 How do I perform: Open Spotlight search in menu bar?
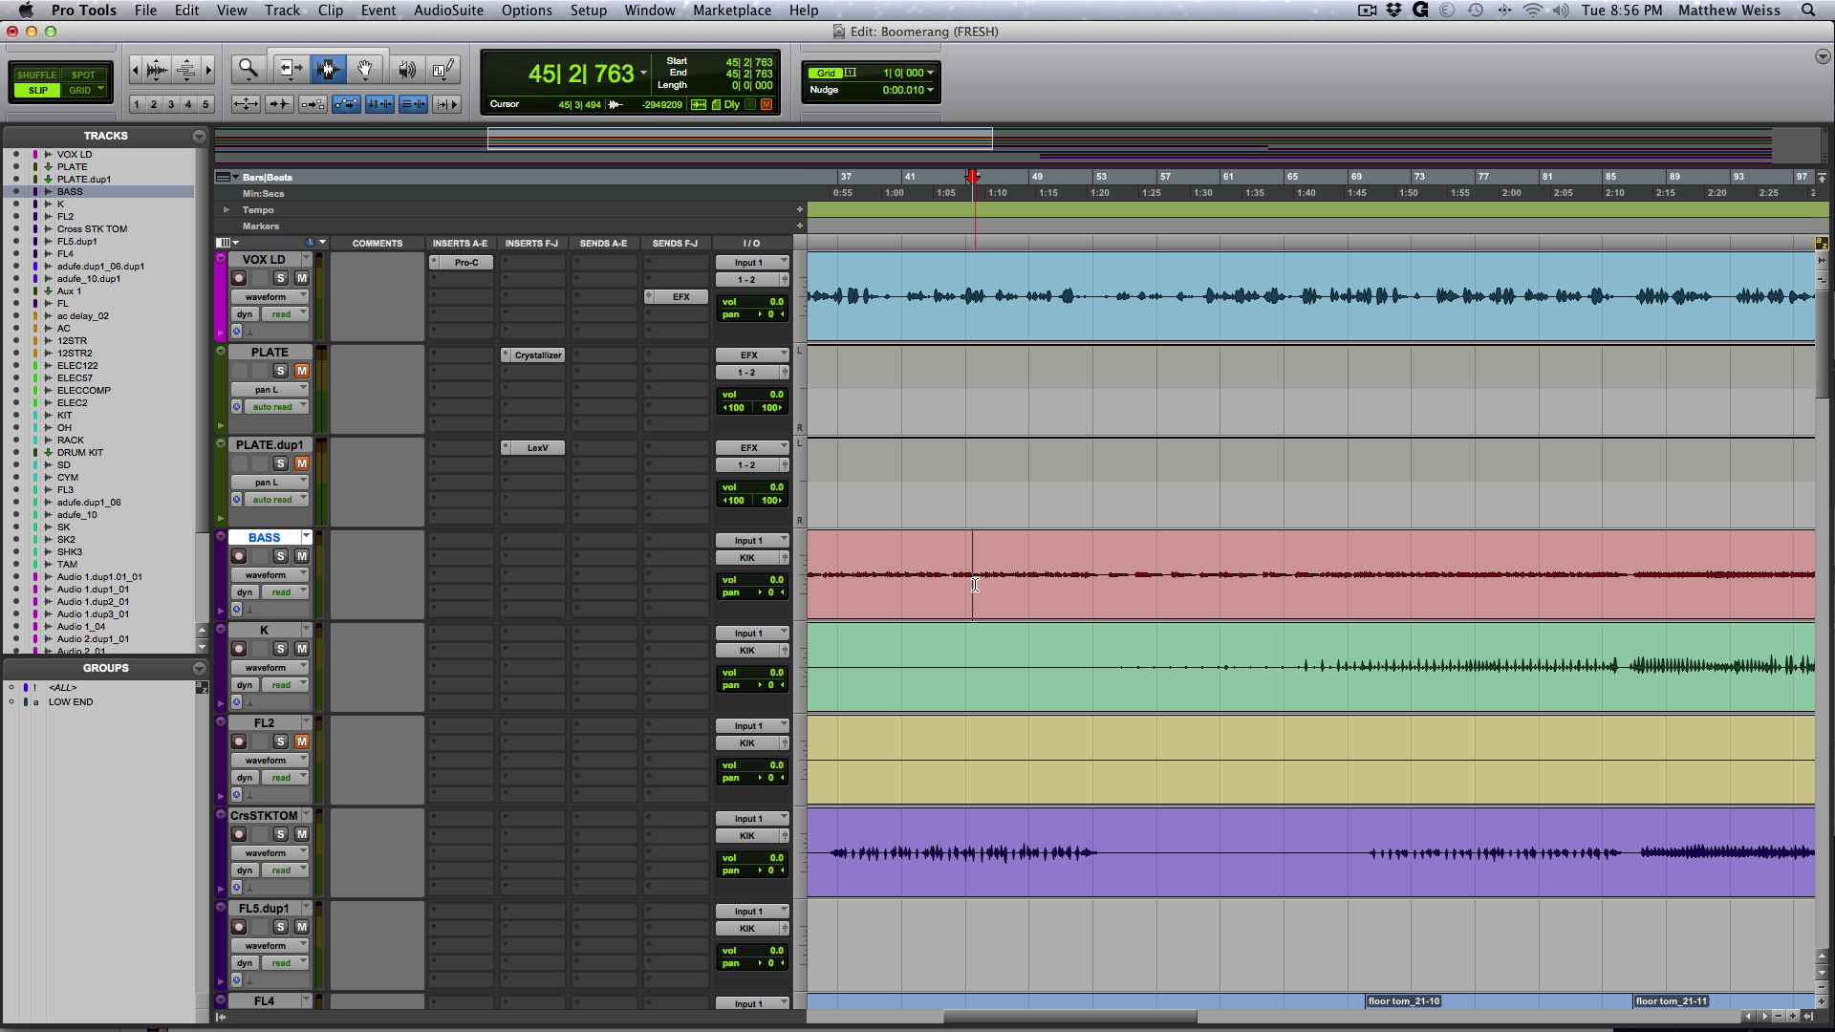pos(1808,10)
